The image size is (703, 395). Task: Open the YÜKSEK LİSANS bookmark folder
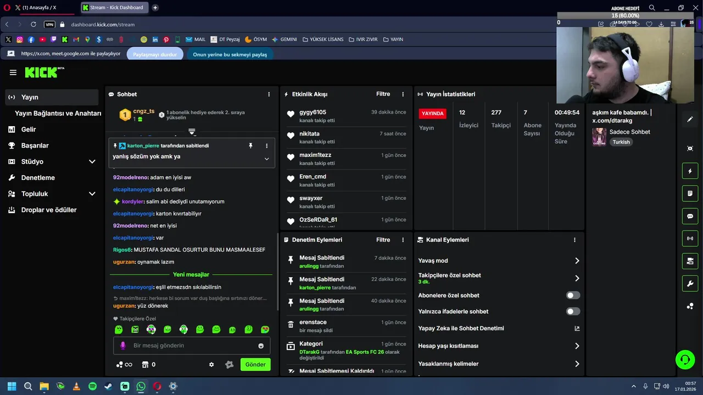[323, 39]
